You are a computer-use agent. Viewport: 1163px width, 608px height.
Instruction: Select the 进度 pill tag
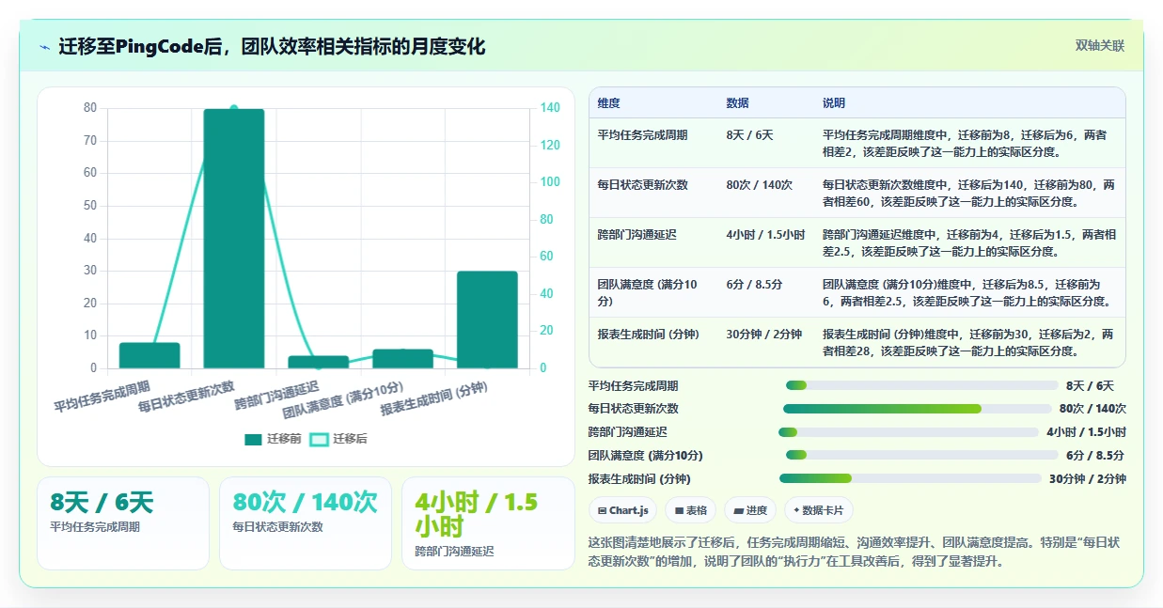click(x=750, y=510)
